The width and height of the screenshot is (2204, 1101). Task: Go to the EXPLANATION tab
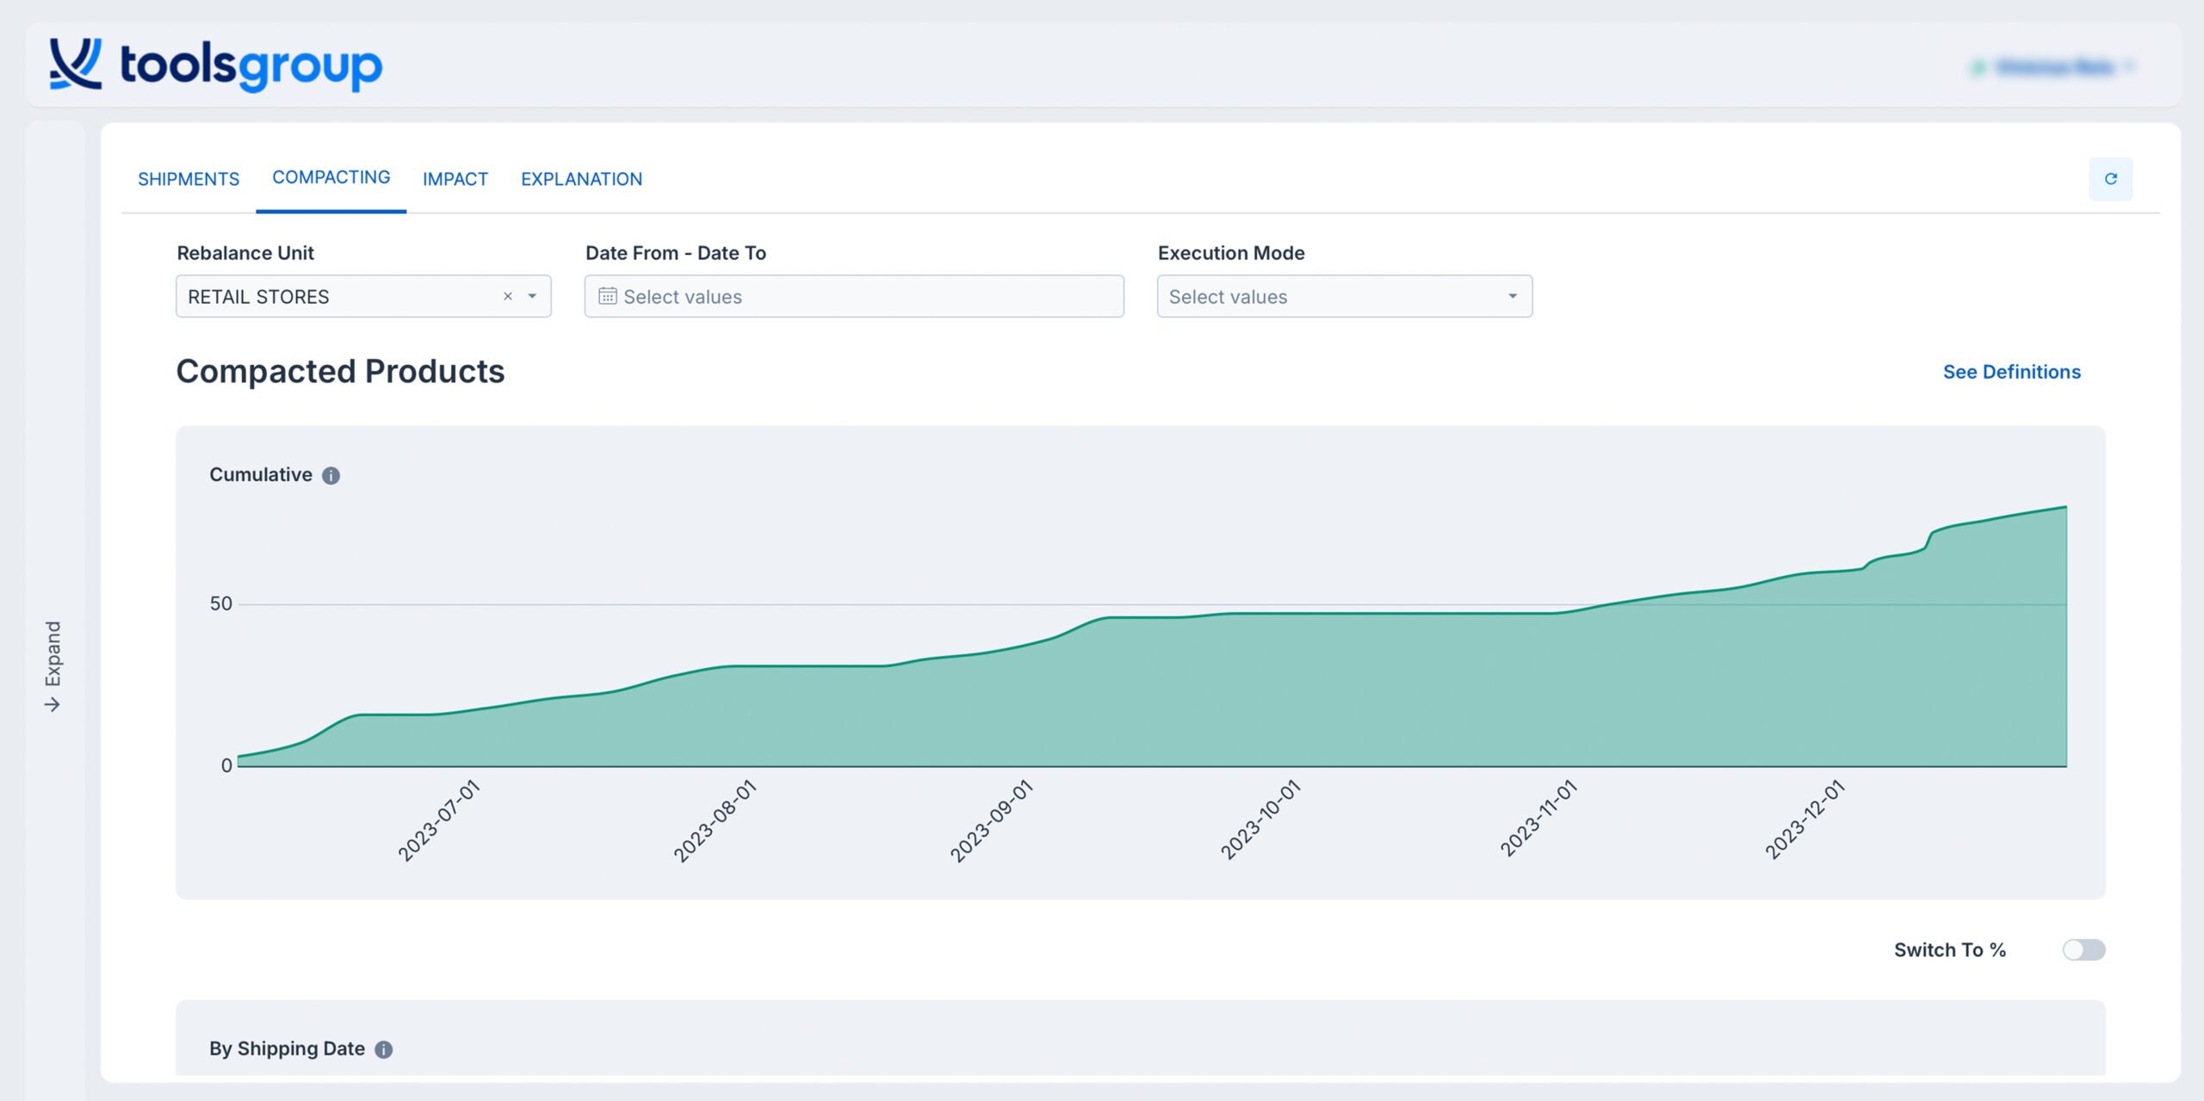[581, 179]
